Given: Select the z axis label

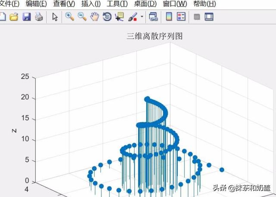Looking at the screenshot, I should point(14,131).
